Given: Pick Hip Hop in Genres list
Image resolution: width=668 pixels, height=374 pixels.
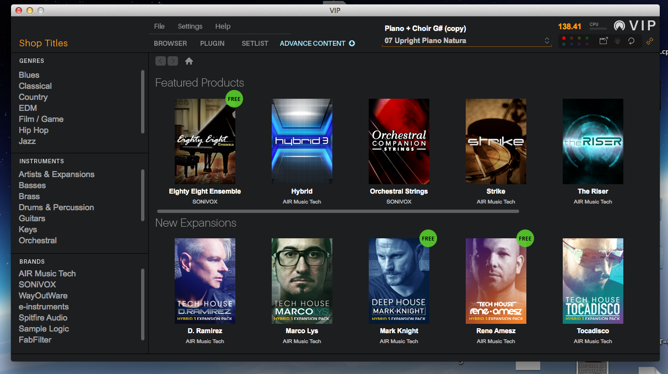Looking at the screenshot, I should [34, 130].
